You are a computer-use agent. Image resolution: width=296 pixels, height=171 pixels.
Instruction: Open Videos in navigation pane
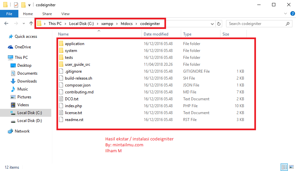(x=23, y=105)
